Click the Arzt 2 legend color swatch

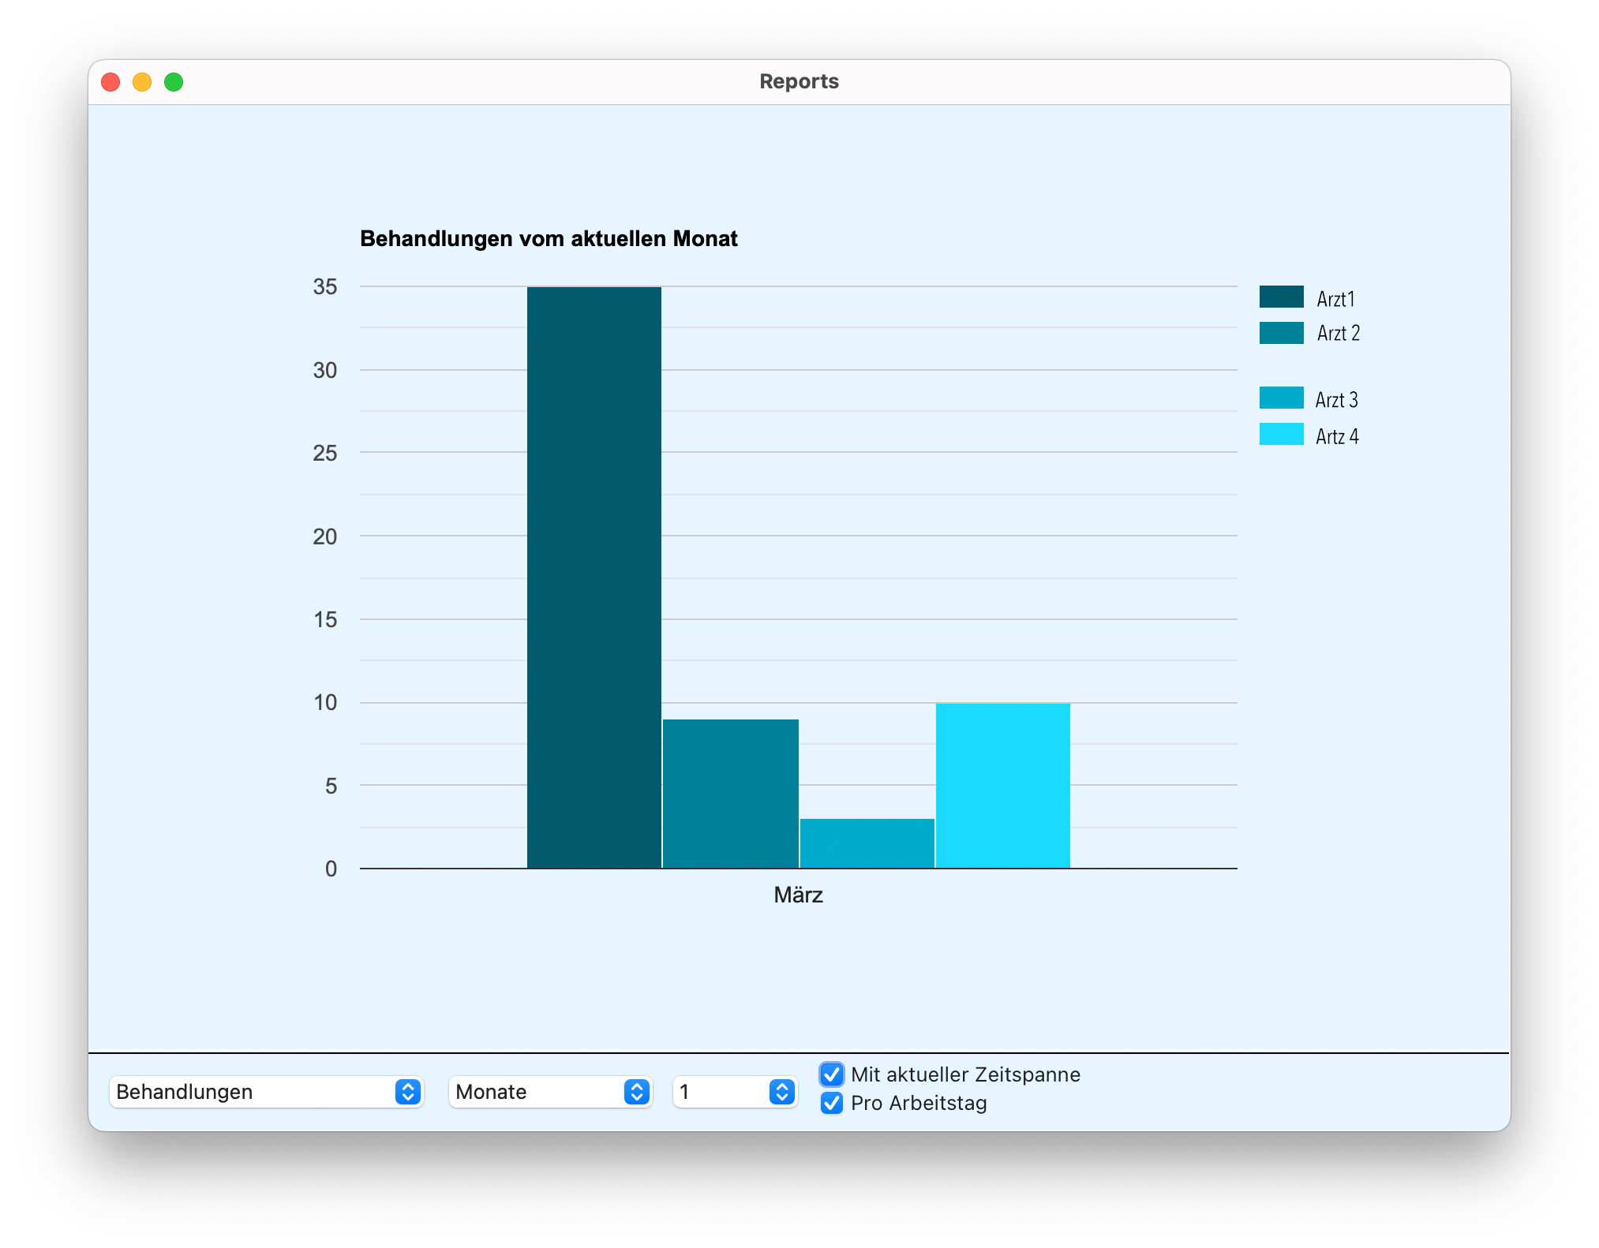tap(1281, 333)
